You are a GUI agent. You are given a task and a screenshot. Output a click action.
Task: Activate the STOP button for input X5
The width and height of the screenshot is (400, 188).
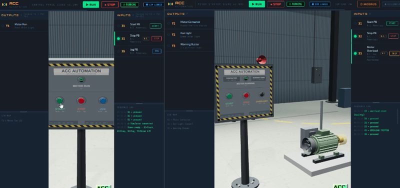pos(156,38)
